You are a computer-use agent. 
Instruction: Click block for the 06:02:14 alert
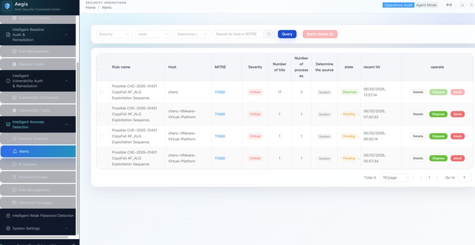click(457, 136)
